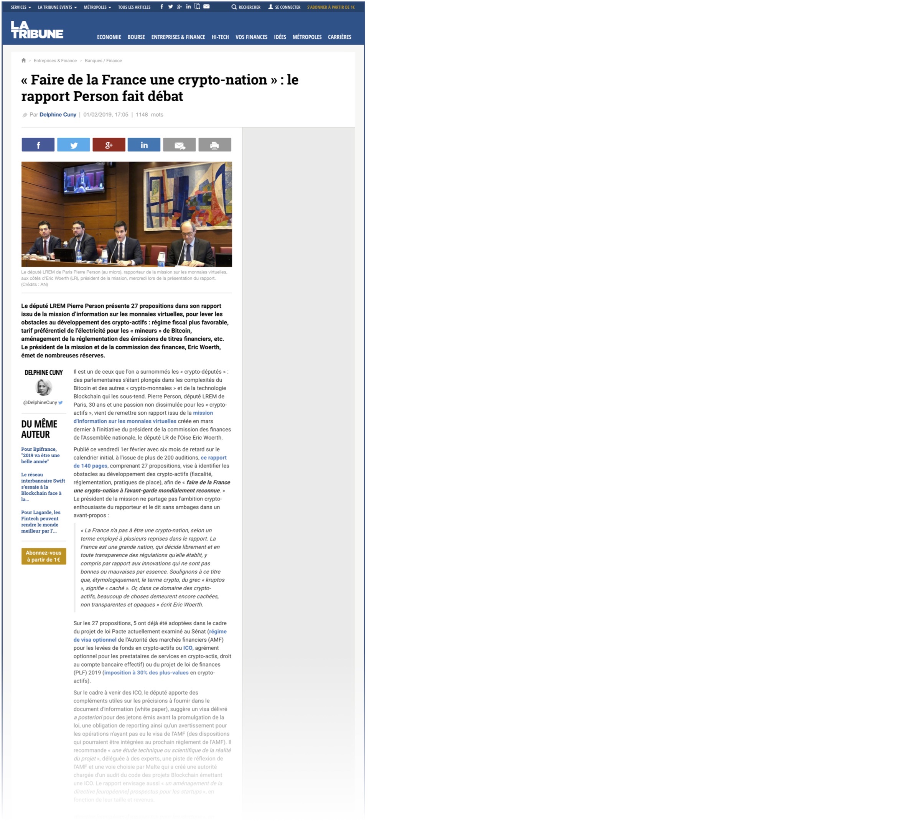
Task: Click the Twitter icon in top bar
Action: pos(171,7)
